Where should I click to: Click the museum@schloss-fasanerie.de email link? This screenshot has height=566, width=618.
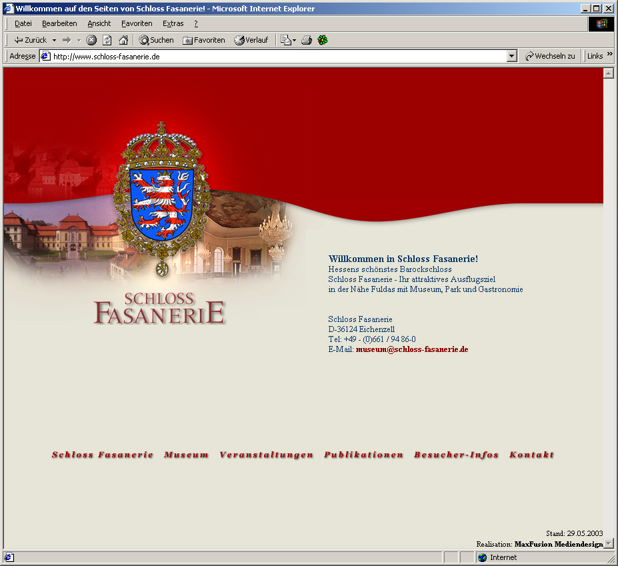point(412,349)
